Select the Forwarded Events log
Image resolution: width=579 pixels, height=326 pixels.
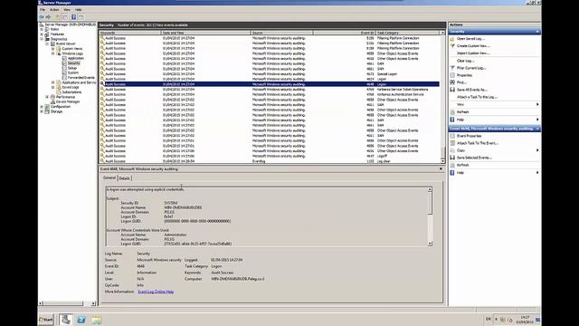click(x=81, y=78)
